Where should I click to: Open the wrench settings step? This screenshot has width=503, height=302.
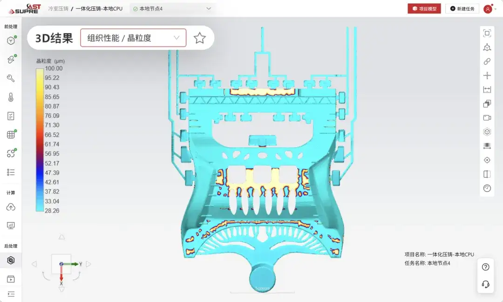pos(11,78)
